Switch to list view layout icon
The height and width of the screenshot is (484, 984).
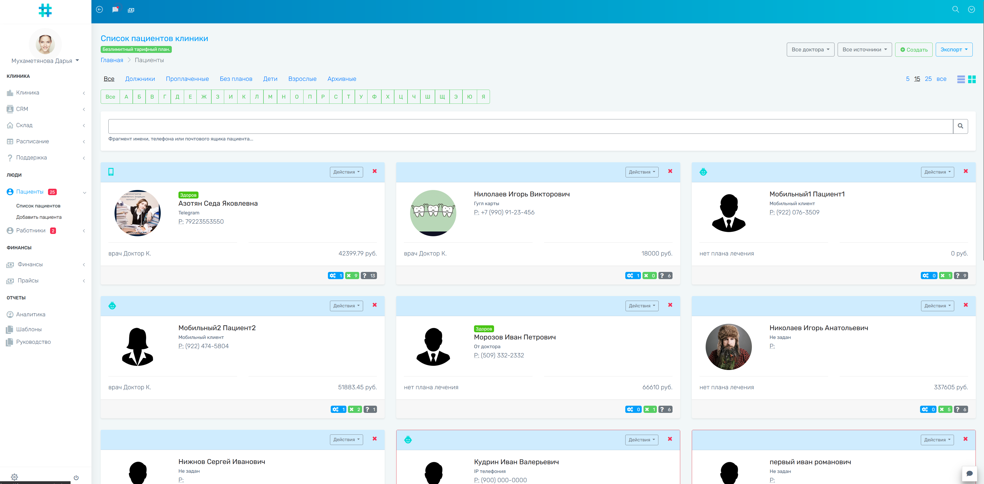click(961, 79)
